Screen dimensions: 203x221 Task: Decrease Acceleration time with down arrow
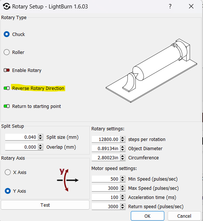123,199
